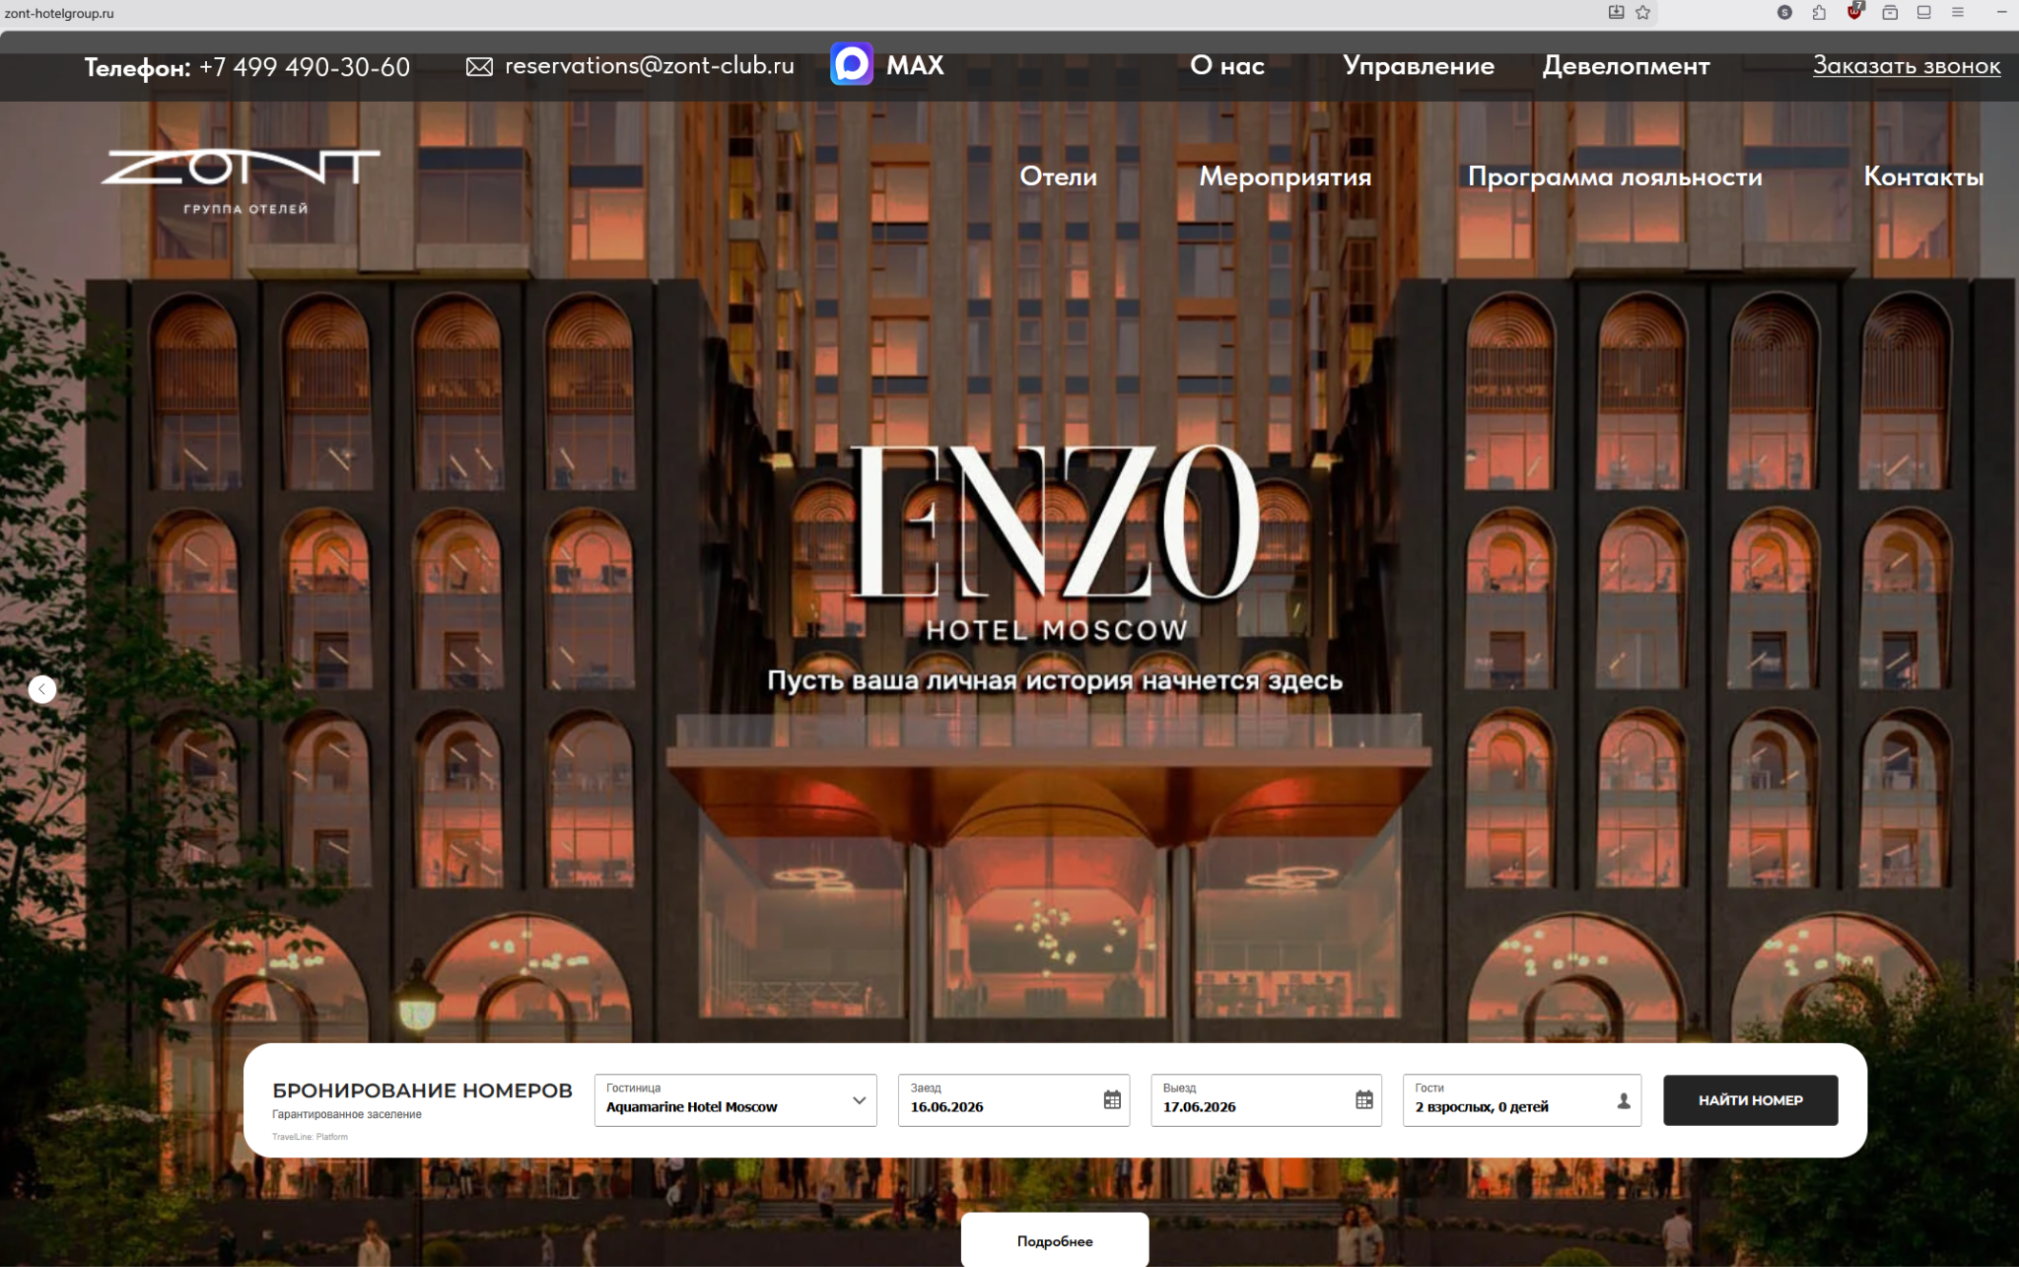Click the slogan Пусть ваша личная история начнется здесь
The width and height of the screenshot is (2019, 1267).
point(1055,681)
